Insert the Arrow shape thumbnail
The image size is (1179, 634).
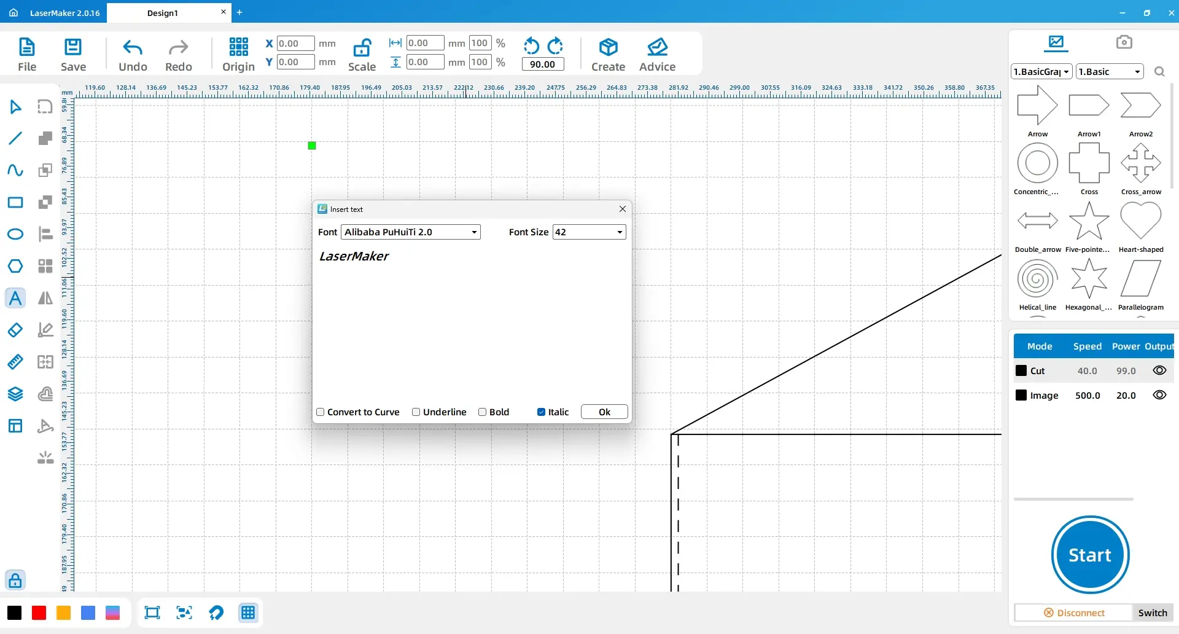point(1037,106)
